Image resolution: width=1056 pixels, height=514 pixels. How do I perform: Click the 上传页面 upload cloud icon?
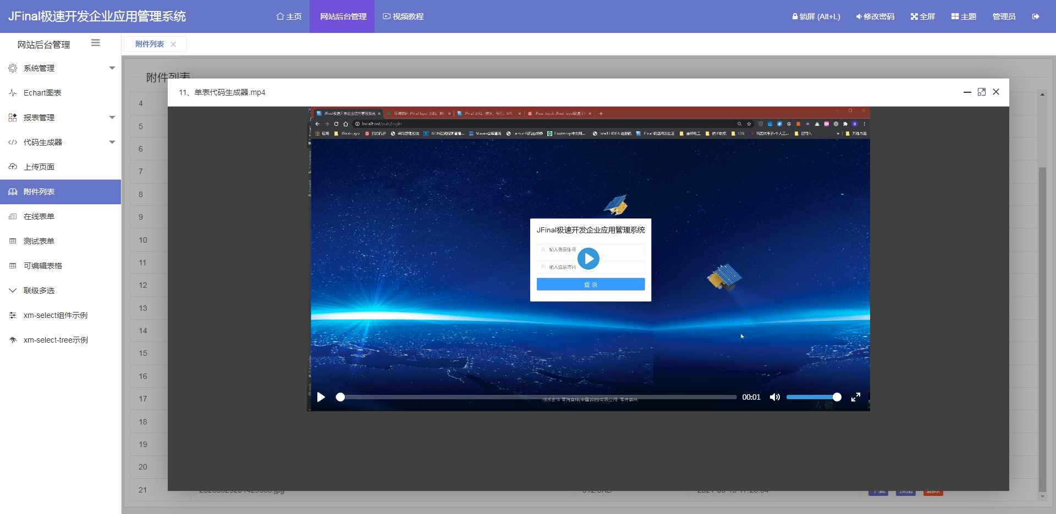tap(13, 167)
